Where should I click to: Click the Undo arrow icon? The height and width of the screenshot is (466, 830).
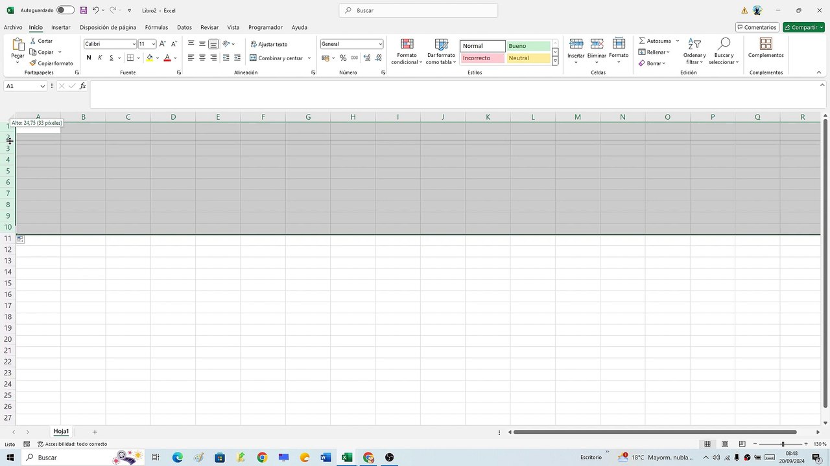[x=95, y=10]
